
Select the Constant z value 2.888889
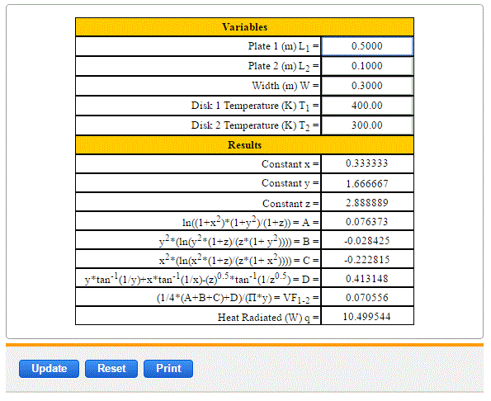point(367,203)
